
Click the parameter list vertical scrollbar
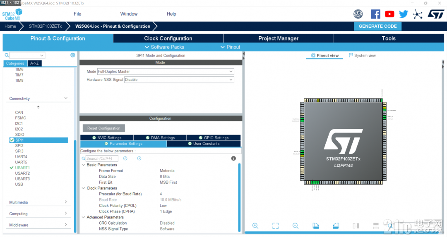click(x=239, y=197)
